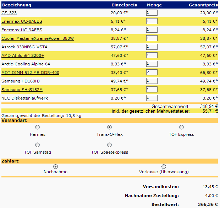Click the Bestellwert total 366,36 €
This screenshot has width=220, height=208.
click(208, 204)
